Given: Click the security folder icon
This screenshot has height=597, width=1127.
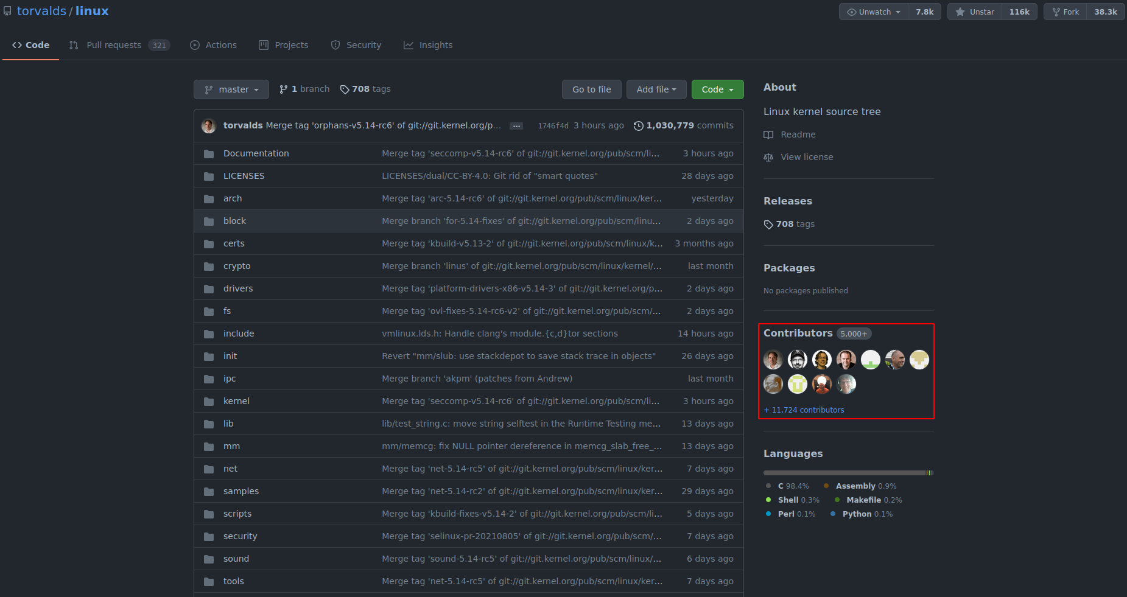Looking at the screenshot, I should pos(209,537).
